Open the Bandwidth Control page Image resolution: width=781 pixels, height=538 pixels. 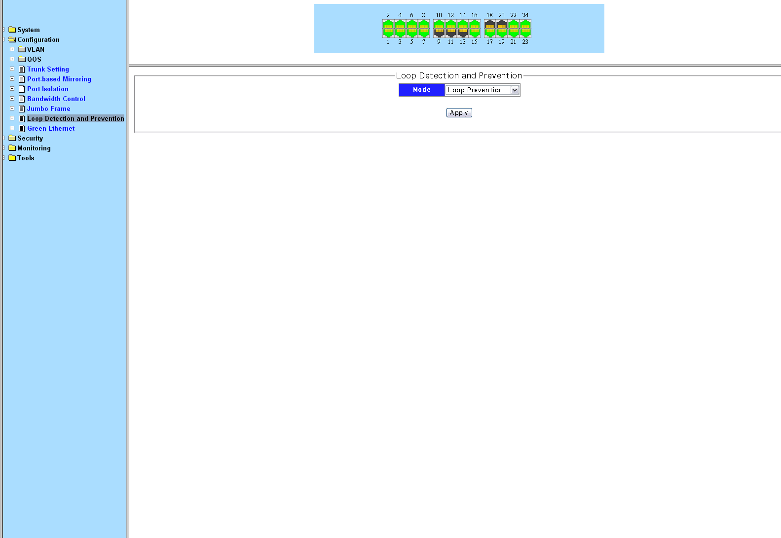click(56, 99)
